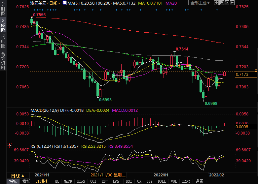This screenshot has width=258, height=184.
Task: Switch to 分时图 view in sidebar
Action: pos(3,10)
